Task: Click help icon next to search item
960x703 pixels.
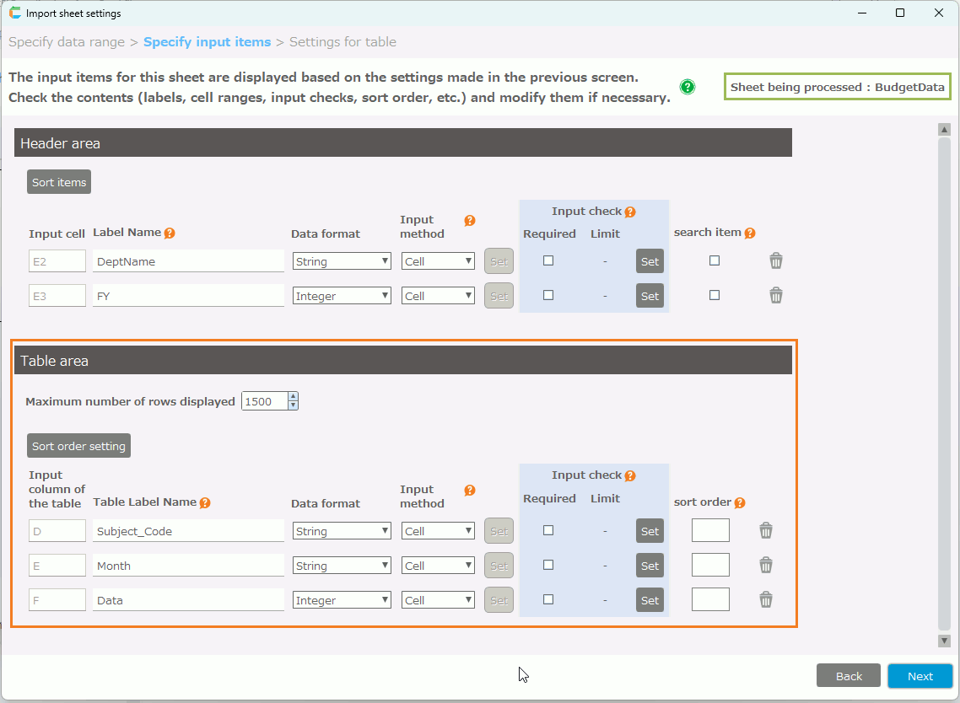Action: [x=750, y=233]
